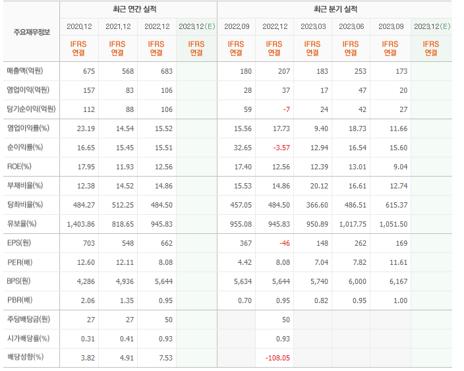Select the 'BPS(원)' row label
Viewport: 464px width, 371px height.
click(x=18, y=281)
